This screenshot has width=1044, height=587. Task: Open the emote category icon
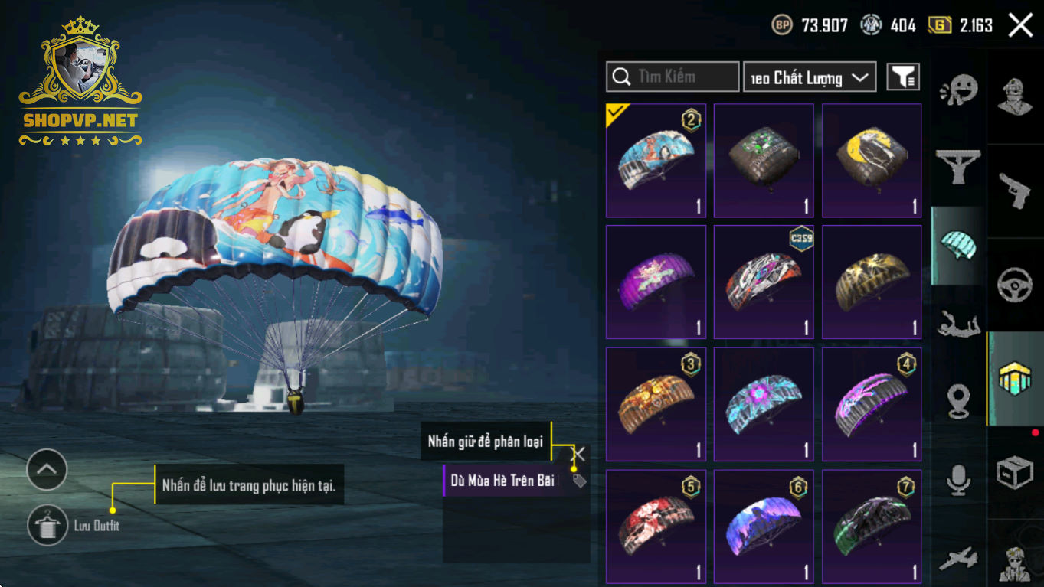point(958,91)
